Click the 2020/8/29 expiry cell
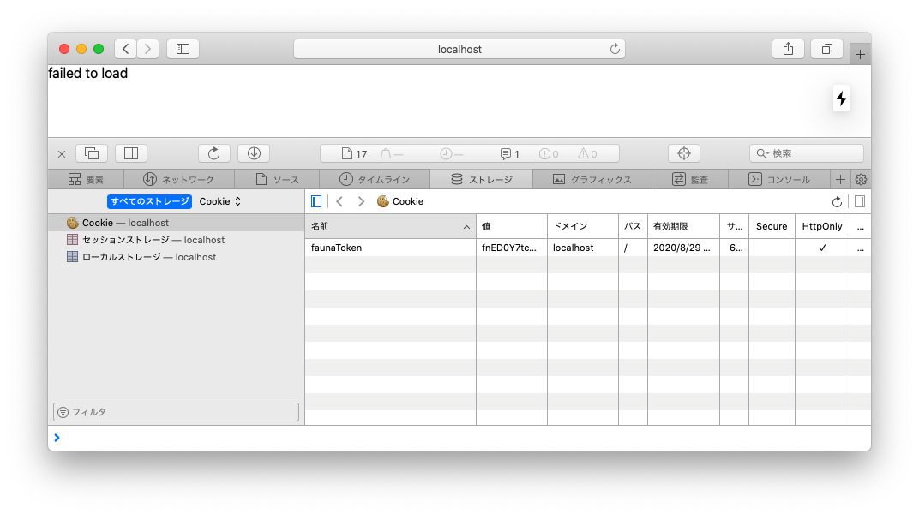The width and height of the screenshot is (919, 514). tap(683, 248)
